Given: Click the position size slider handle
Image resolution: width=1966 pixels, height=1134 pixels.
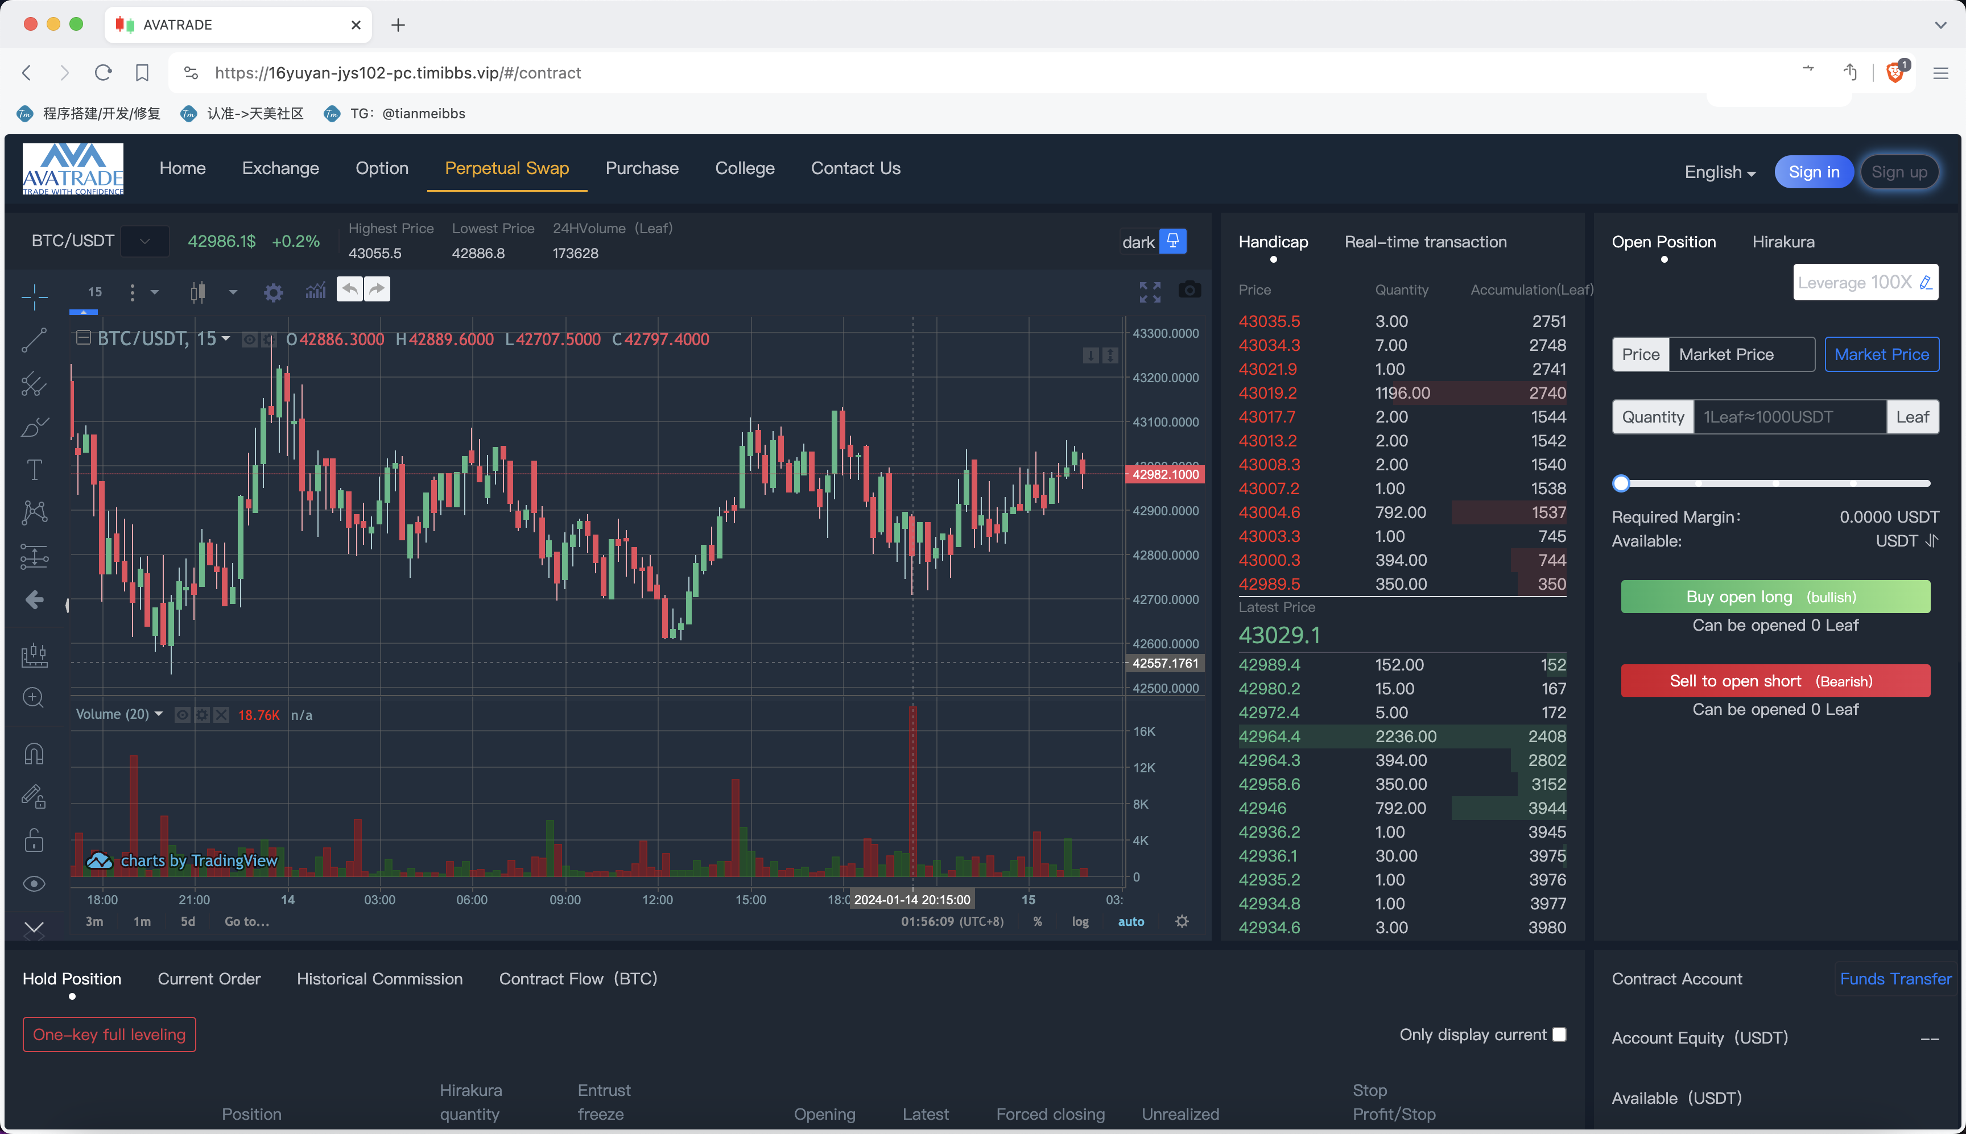Looking at the screenshot, I should pyautogui.click(x=1621, y=483).
